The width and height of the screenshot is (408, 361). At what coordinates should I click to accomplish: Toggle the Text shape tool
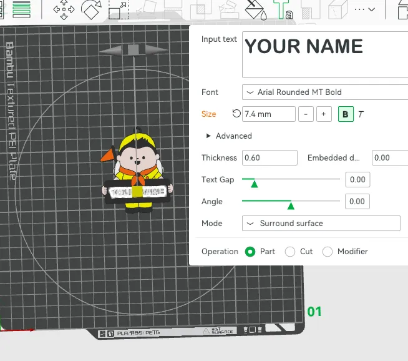tap(283, 9)
